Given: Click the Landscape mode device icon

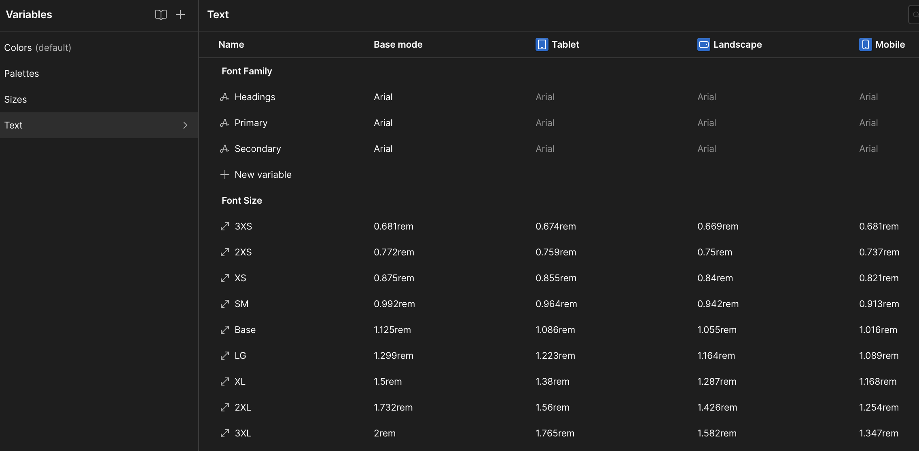Looking at the screenshot, I should (703, 44).
